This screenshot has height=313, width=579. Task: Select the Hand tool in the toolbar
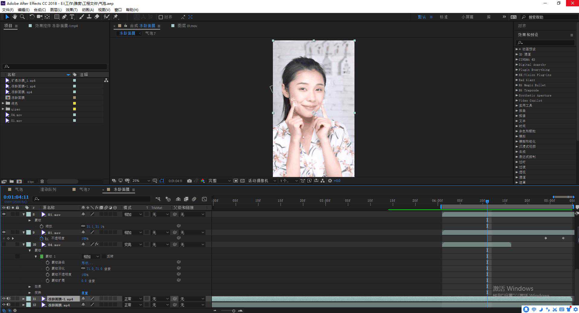pos(15,17)
